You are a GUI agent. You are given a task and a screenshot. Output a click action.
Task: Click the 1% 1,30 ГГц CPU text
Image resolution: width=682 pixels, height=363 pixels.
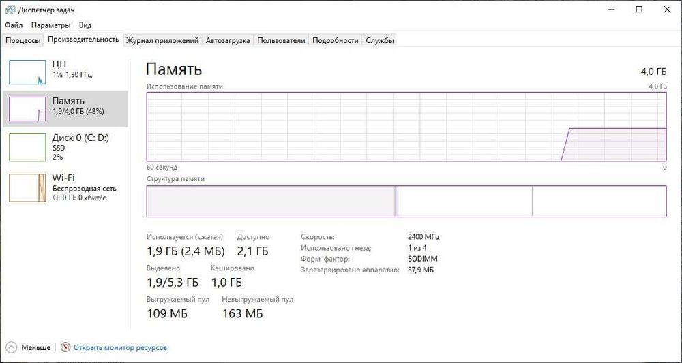pyautogui.click(x=72, y=75)
